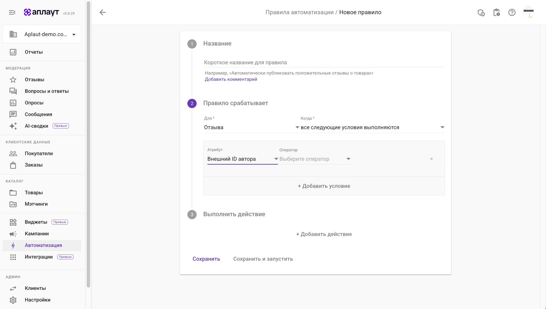Open Отзывы in the sidebar
The width and height of the screenshot is (546, 309).
(34, 80)
